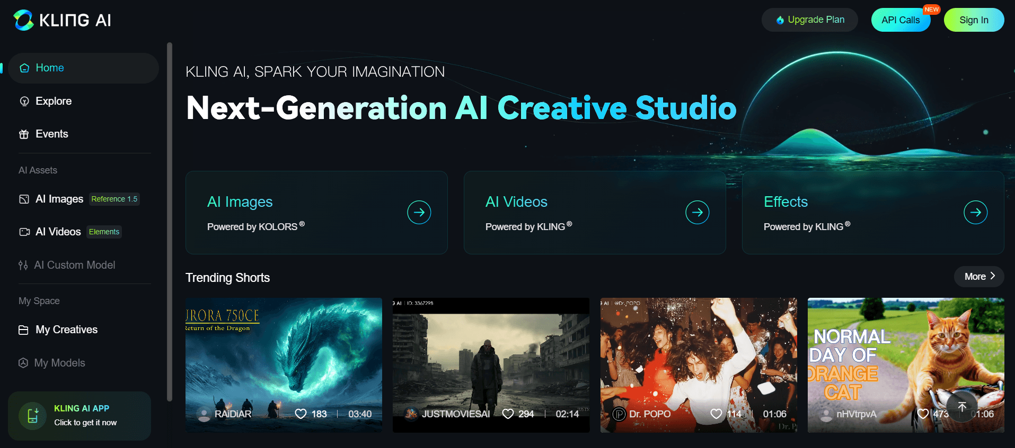
Task: Click the Dr. POPO avatar icon
Action: coord(619,414)
